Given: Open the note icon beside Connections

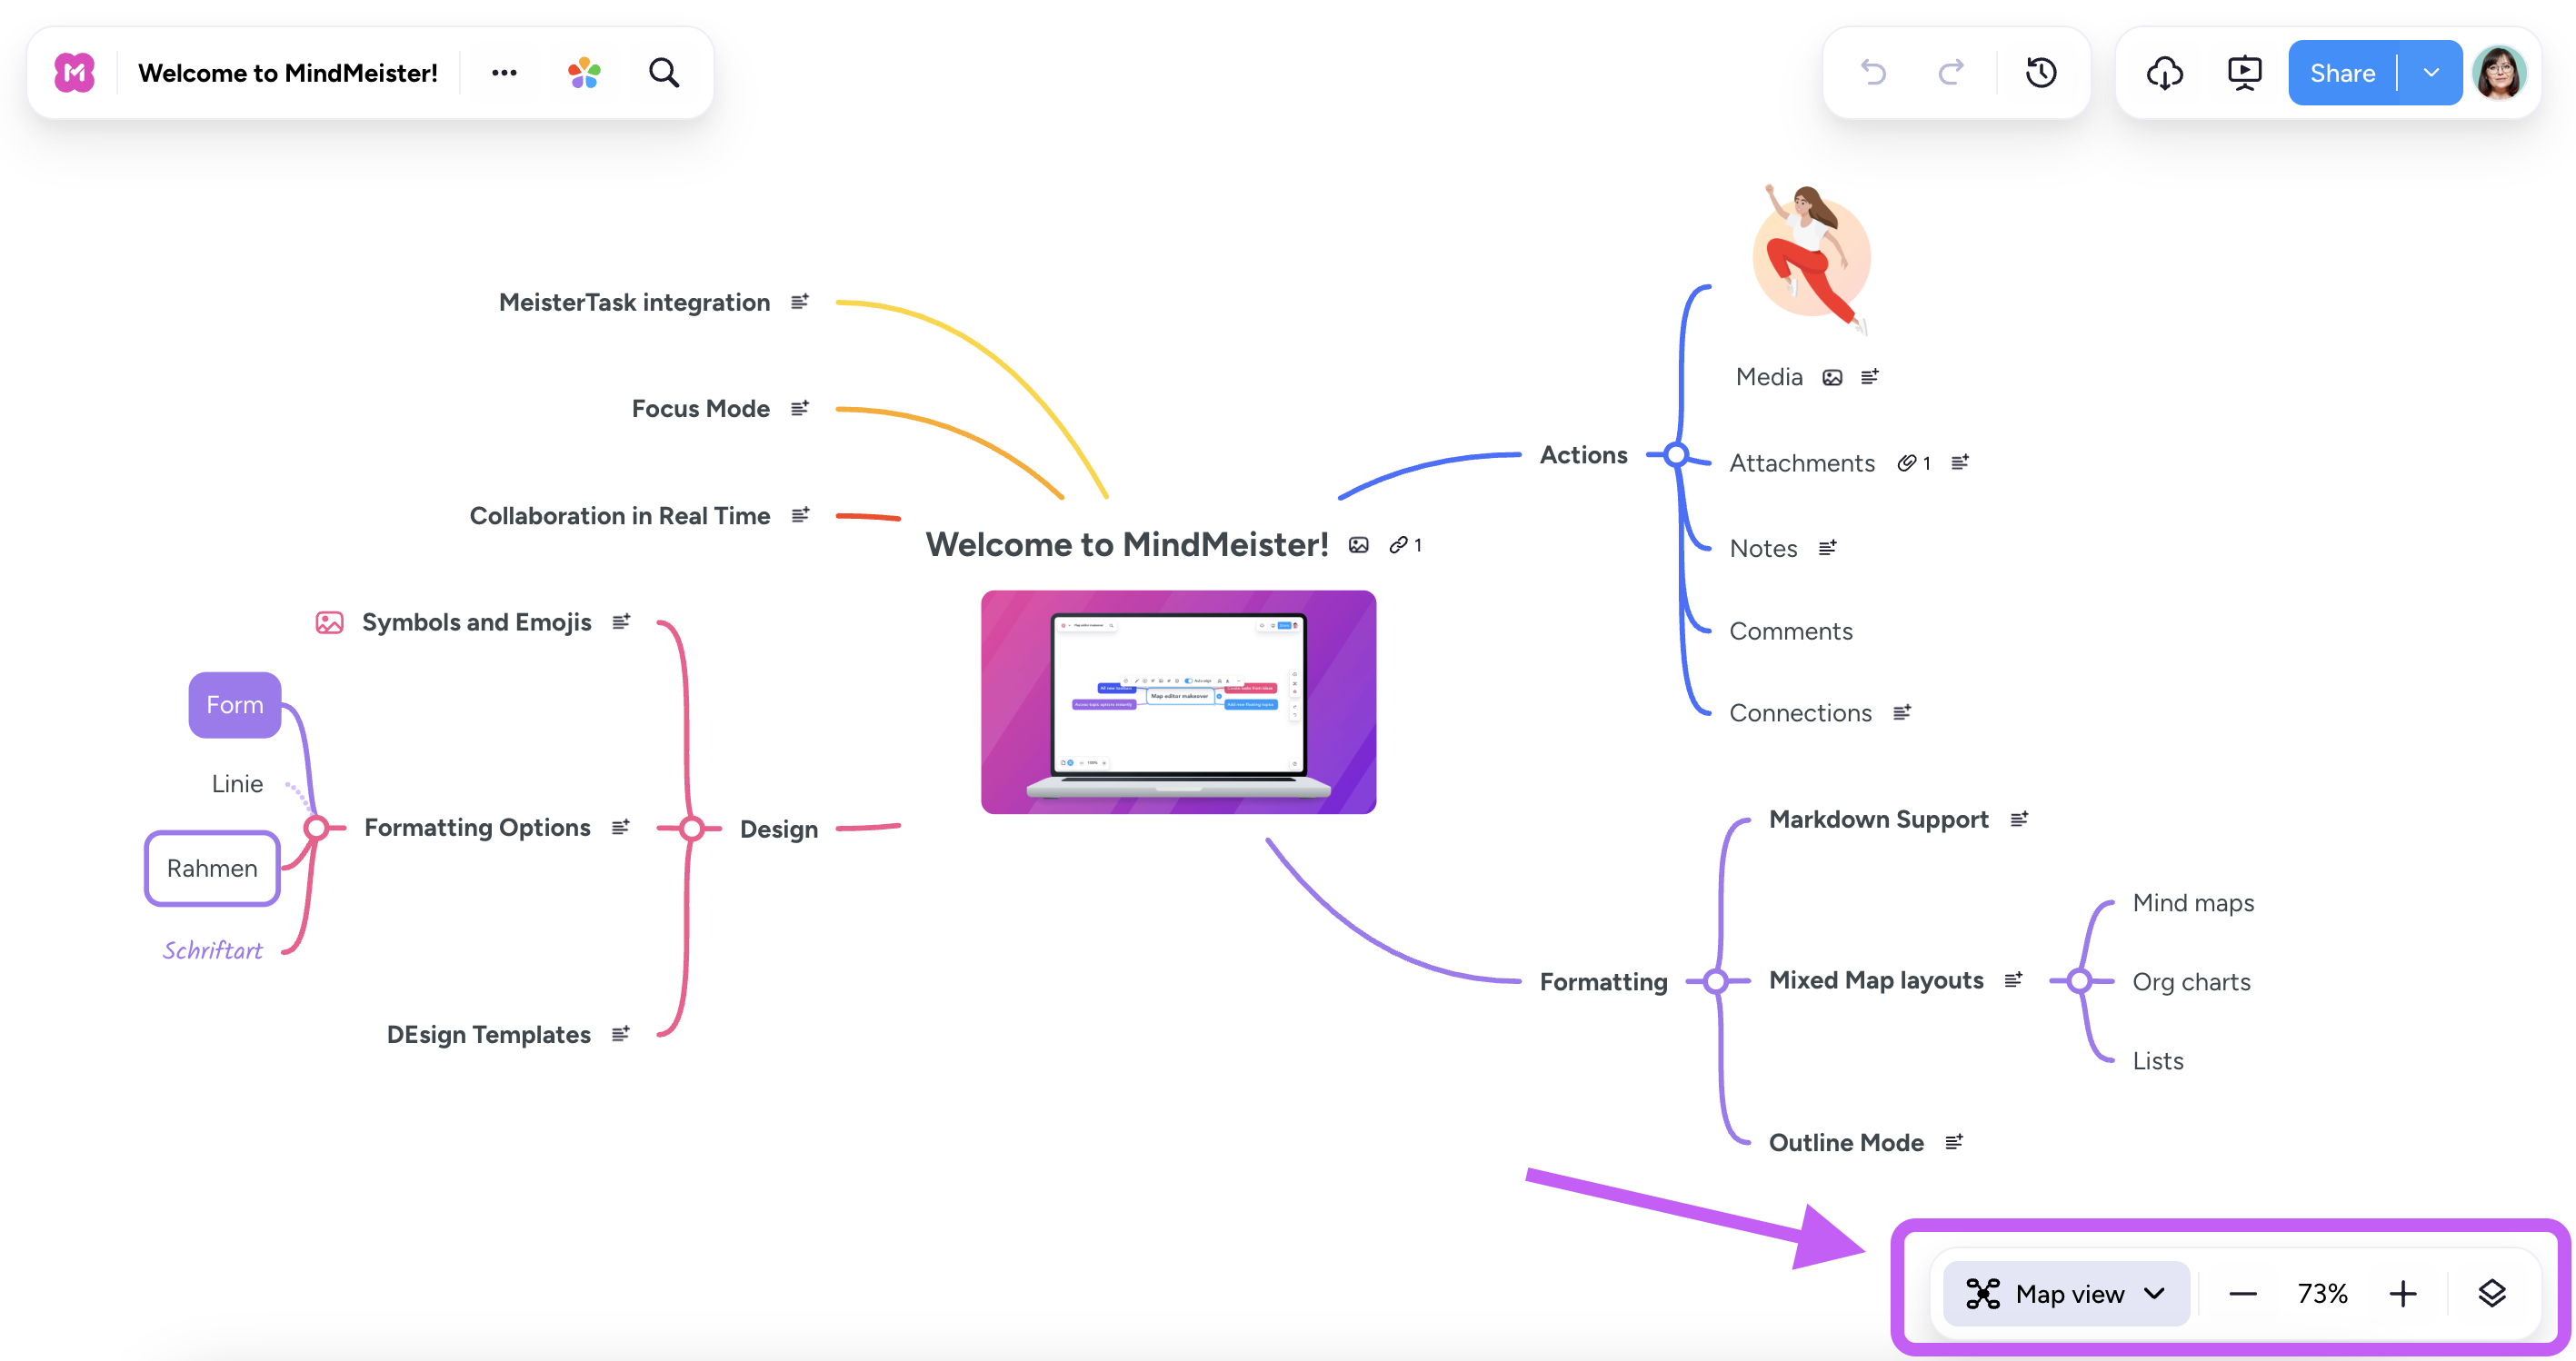Looking at the screenshot, I should (x=1902, y=712).
